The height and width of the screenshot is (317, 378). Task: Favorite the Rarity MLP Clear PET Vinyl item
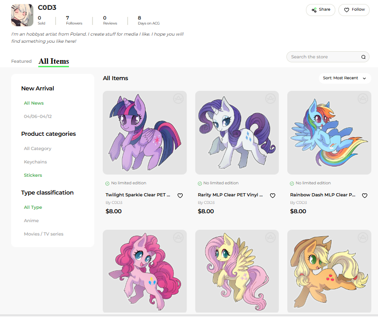273,195
